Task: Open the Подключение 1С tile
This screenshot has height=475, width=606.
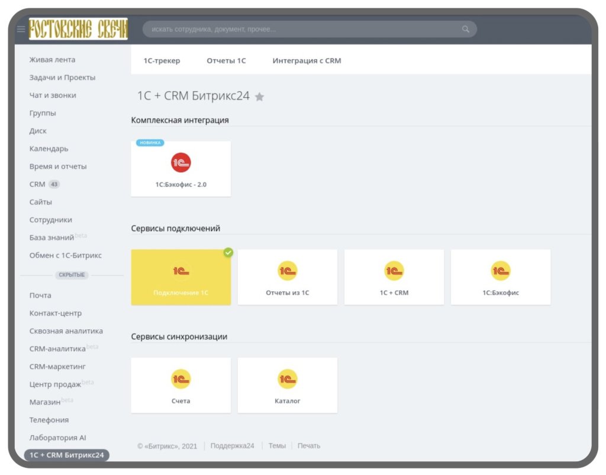Action: click(x=181, y=277)
